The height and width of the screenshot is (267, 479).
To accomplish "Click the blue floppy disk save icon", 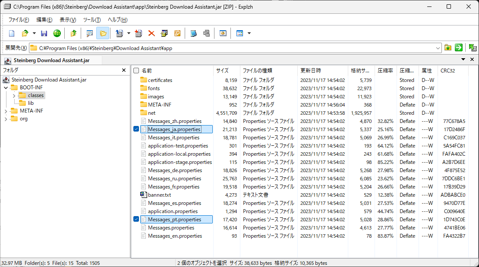I will (44, 33).
